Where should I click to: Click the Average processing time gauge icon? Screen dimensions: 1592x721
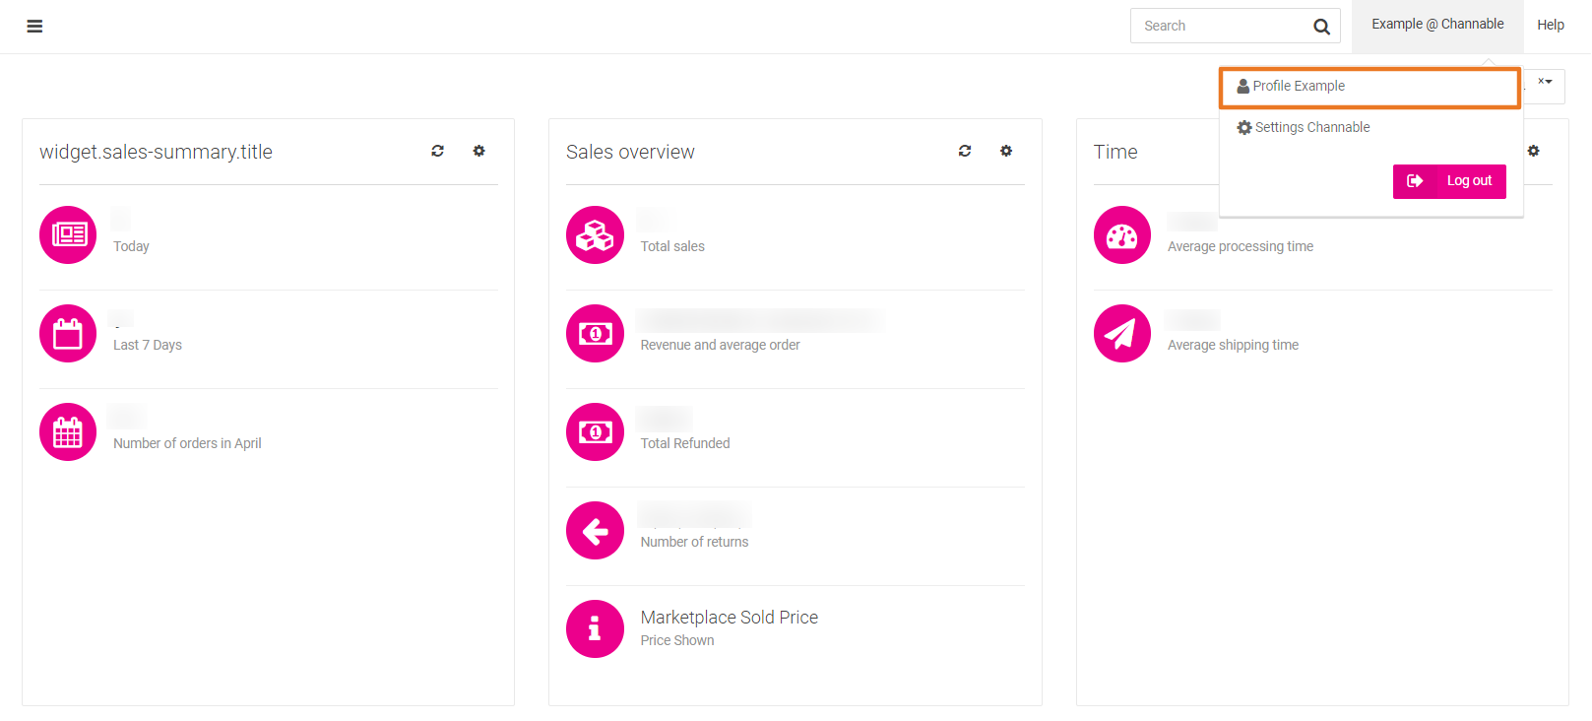(1121, 234)
